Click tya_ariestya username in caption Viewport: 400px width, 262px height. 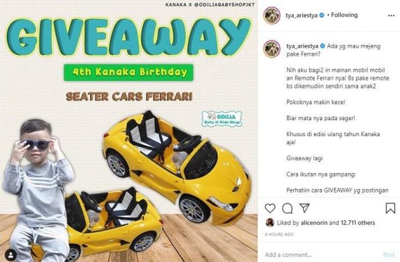[302, 46]
